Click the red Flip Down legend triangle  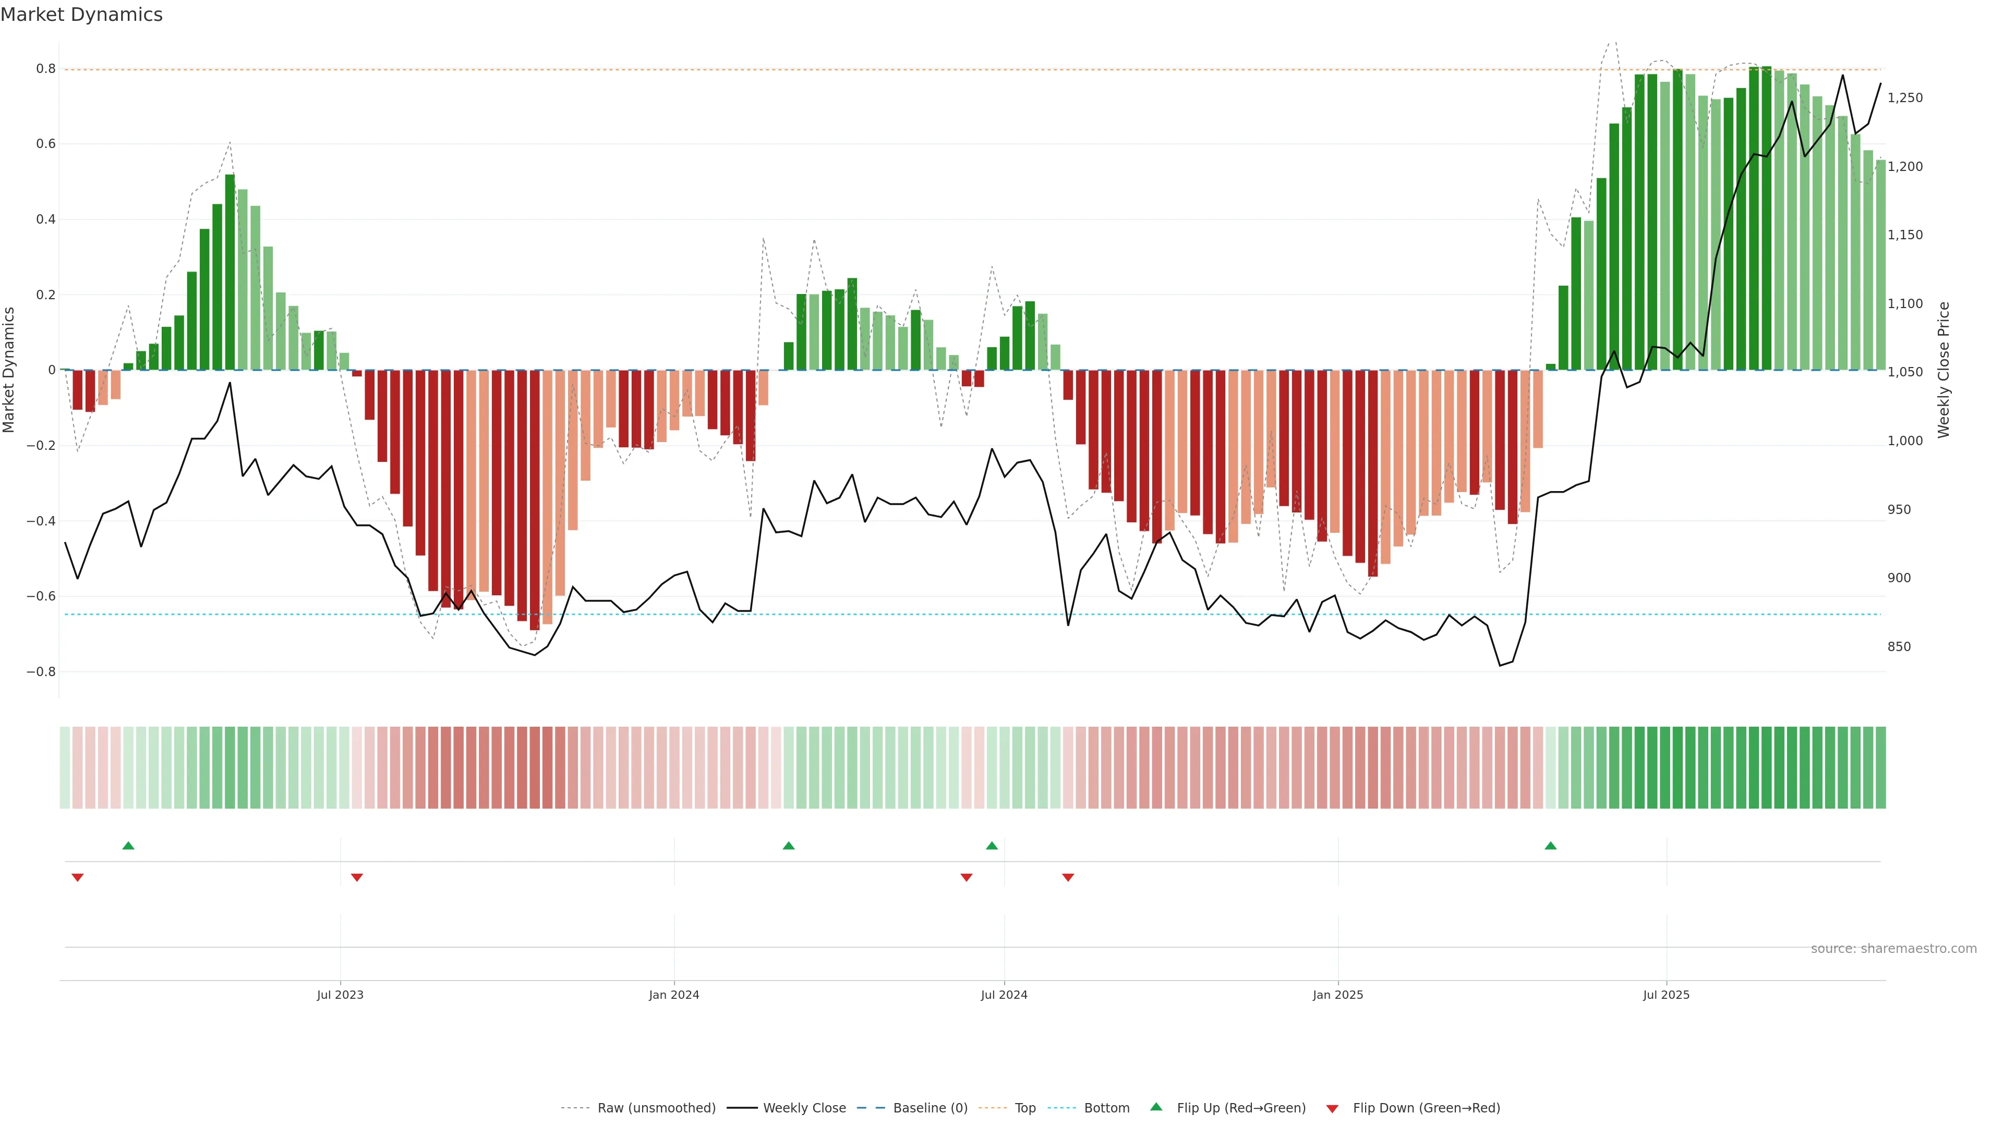[1332, 1108]
